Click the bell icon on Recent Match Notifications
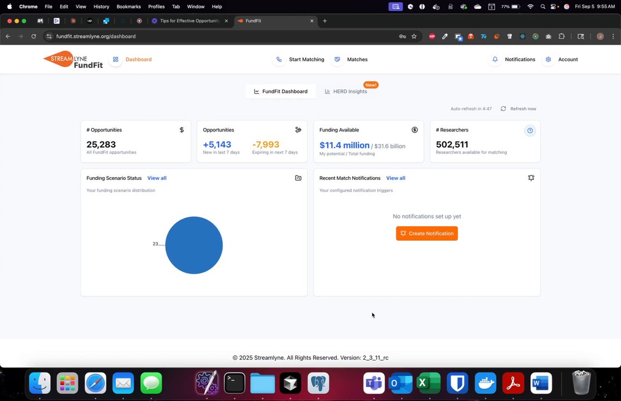This screenshot has width=621, height=401. tap(531, 178)
